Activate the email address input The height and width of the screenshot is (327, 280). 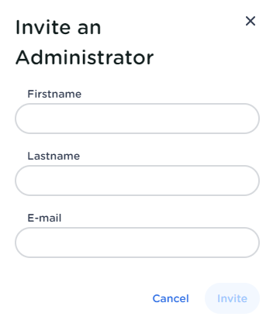click(137, 243)
